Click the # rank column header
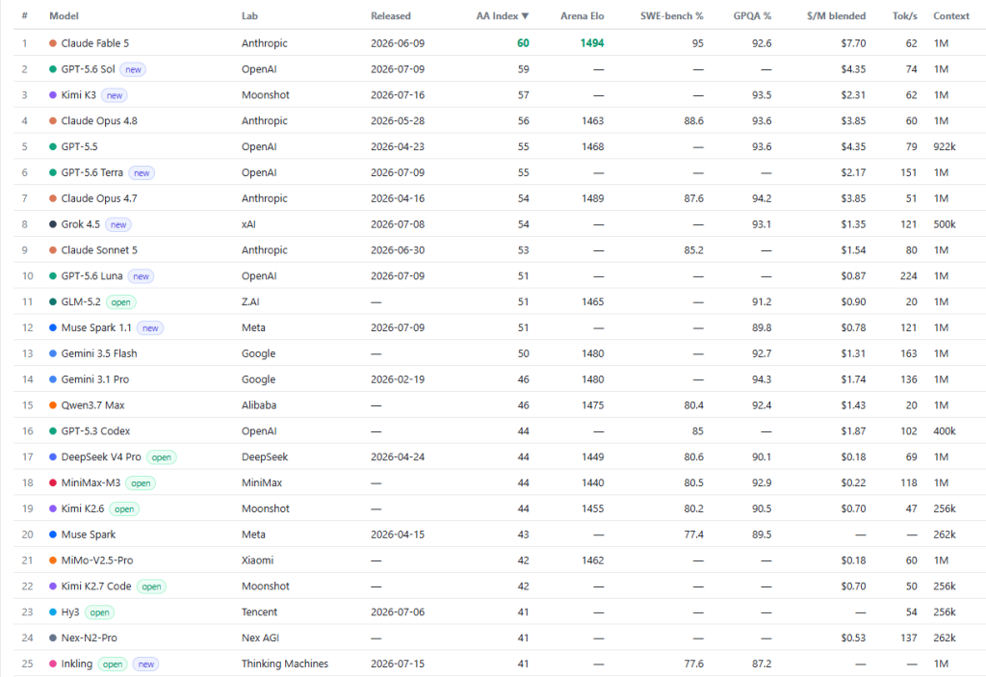 24,15
